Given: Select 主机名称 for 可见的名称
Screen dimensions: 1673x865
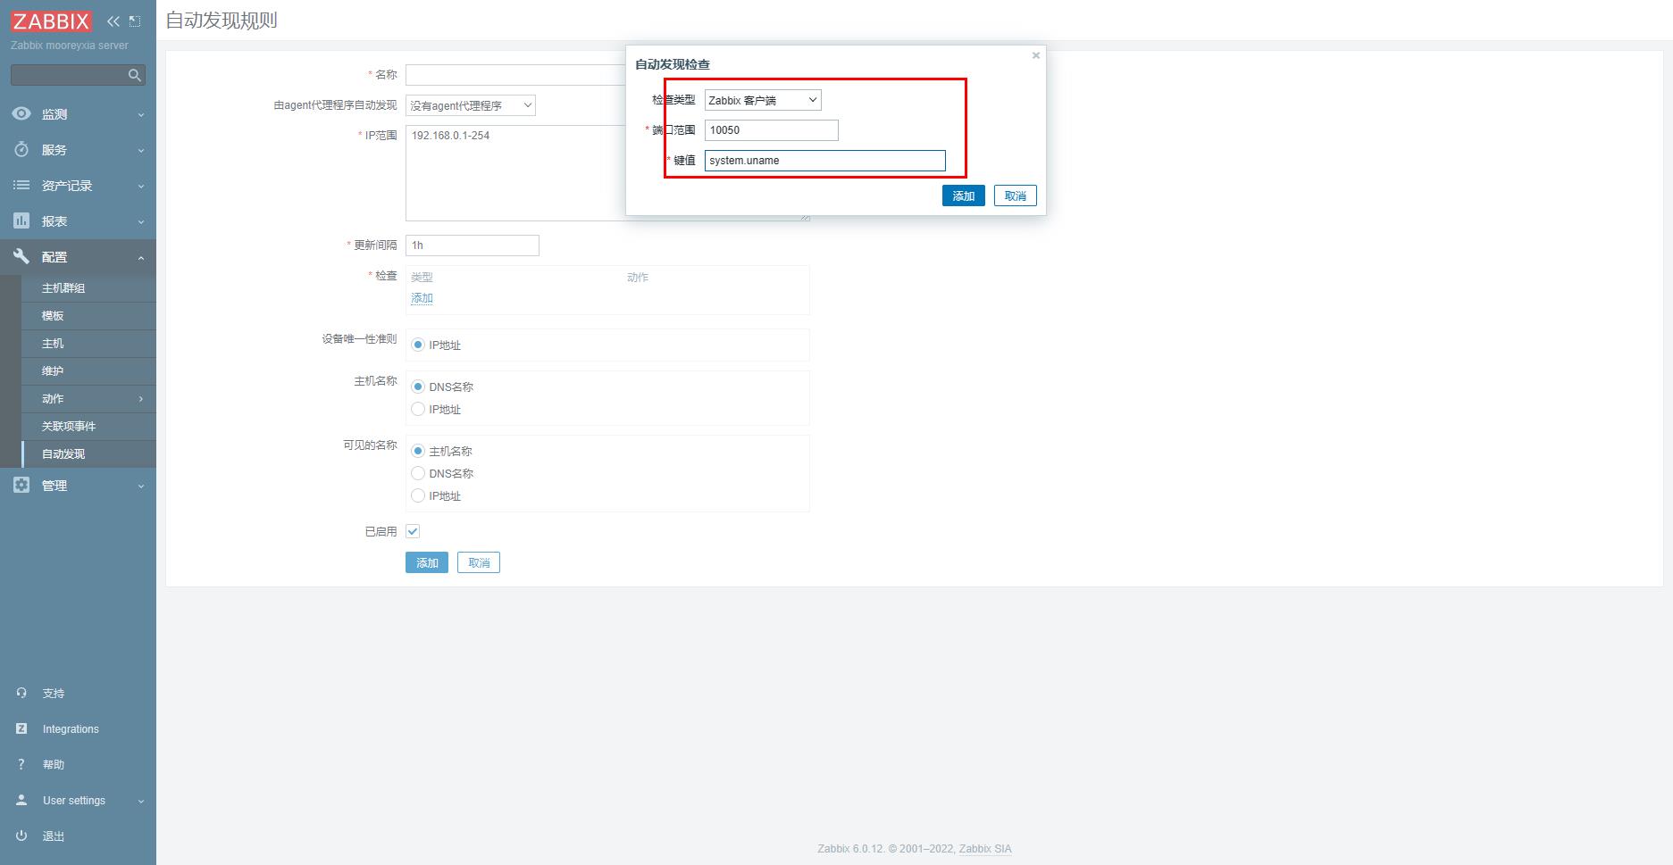Looking at the screenshot, I should pyautogui.click(x=418, y=452).
